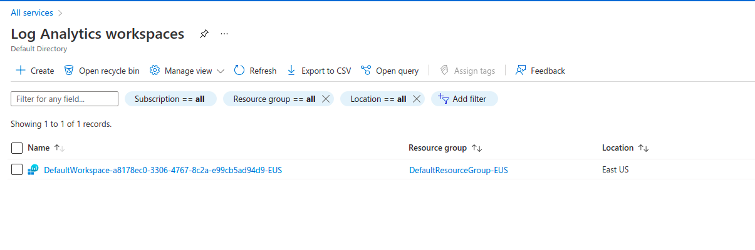Click the Open query graph icon
755x250 pixels.
click(367, 71)
